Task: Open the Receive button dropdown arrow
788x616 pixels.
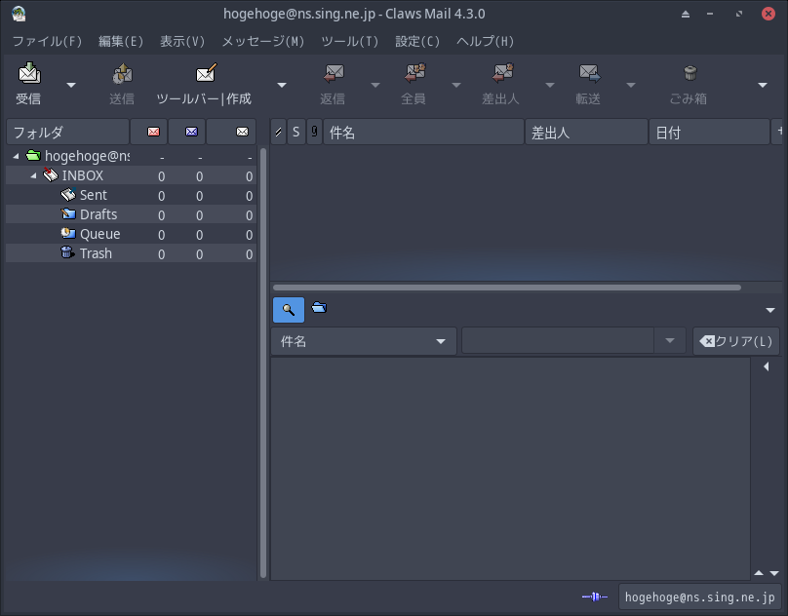Action: [71, 85]
